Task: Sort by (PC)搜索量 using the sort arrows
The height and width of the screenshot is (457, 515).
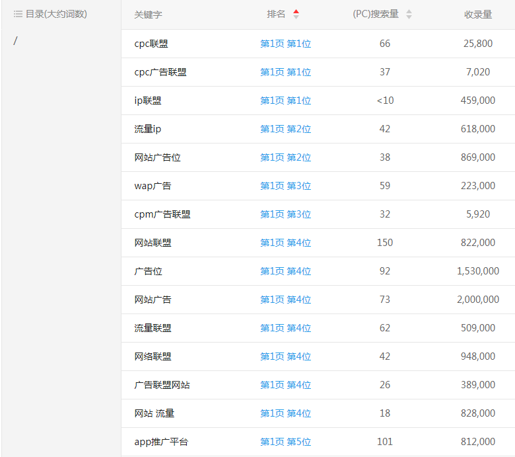Action: pos(409,15)
